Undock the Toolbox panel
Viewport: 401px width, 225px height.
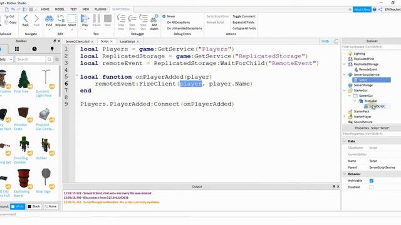point(55,41)
